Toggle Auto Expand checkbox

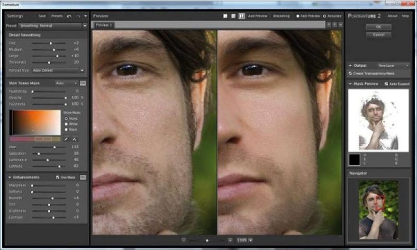386,84
